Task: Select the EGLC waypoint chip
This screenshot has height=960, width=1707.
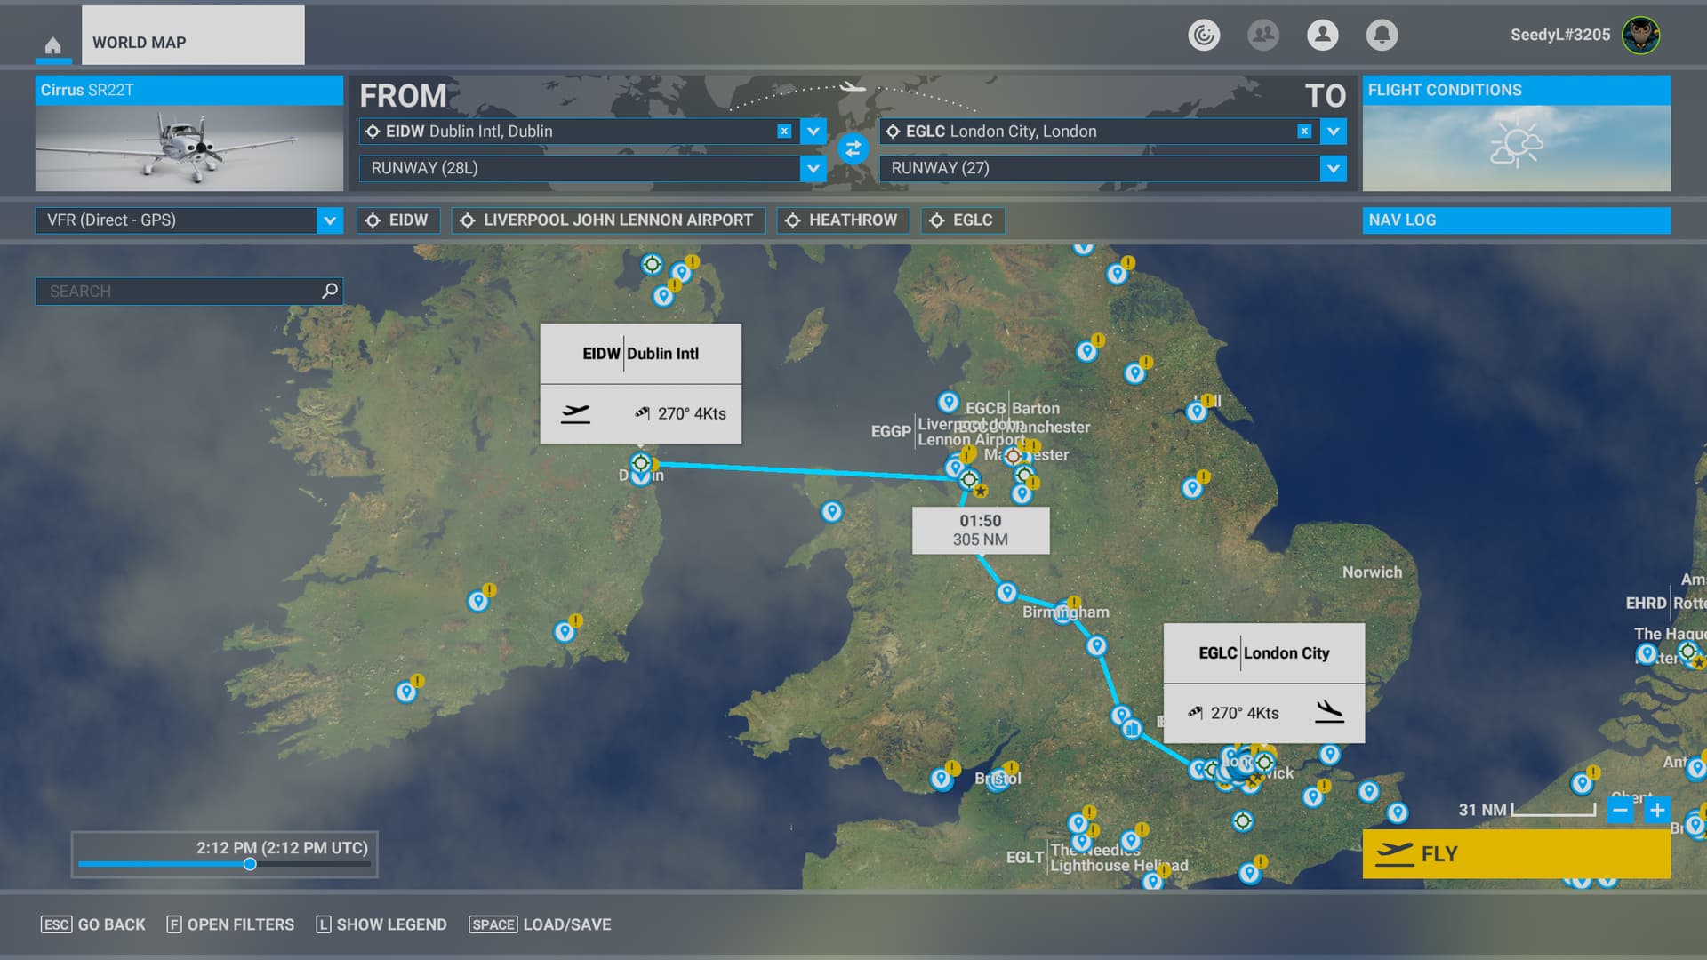Action: (963, 220)
